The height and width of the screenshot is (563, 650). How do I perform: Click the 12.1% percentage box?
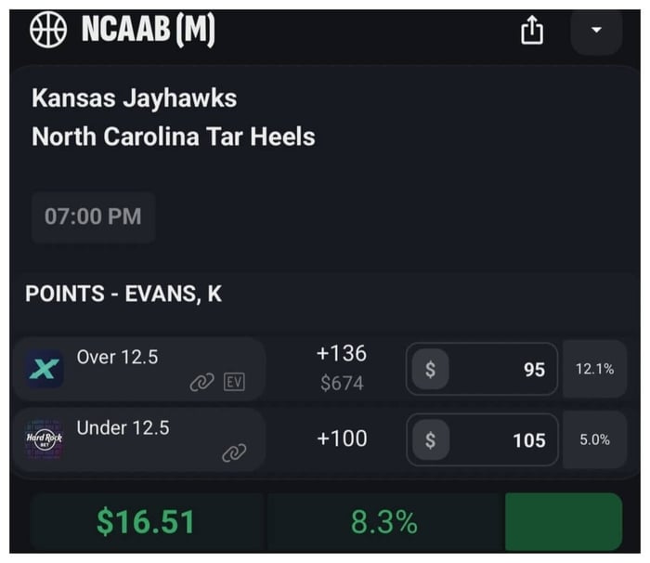click(x=594, y=369)
